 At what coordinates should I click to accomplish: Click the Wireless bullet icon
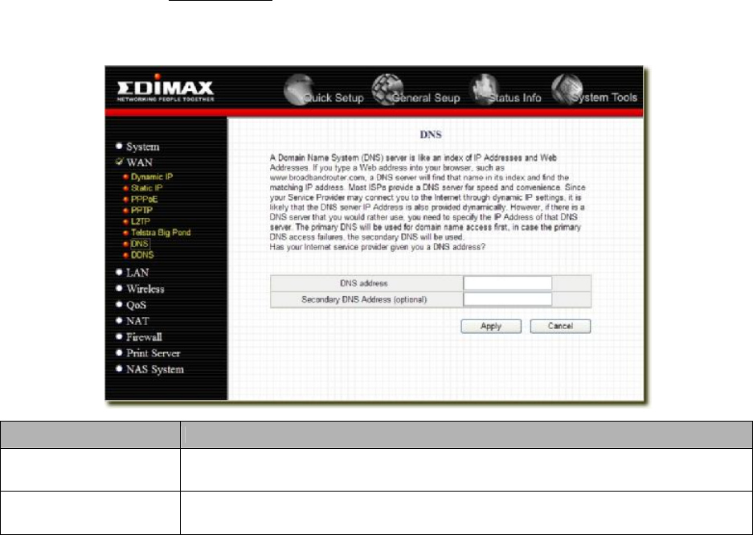click(x=119, y=288)
